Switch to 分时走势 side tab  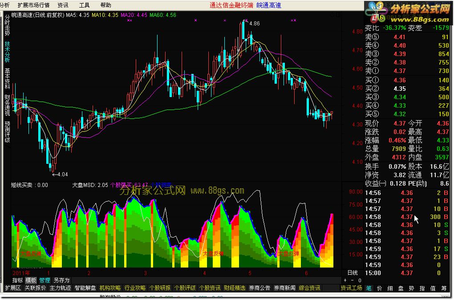tap(7, 26)
